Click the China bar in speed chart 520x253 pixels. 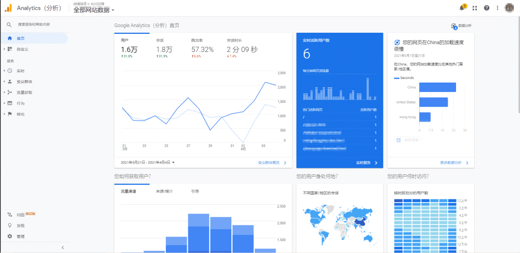coord(437,87)
